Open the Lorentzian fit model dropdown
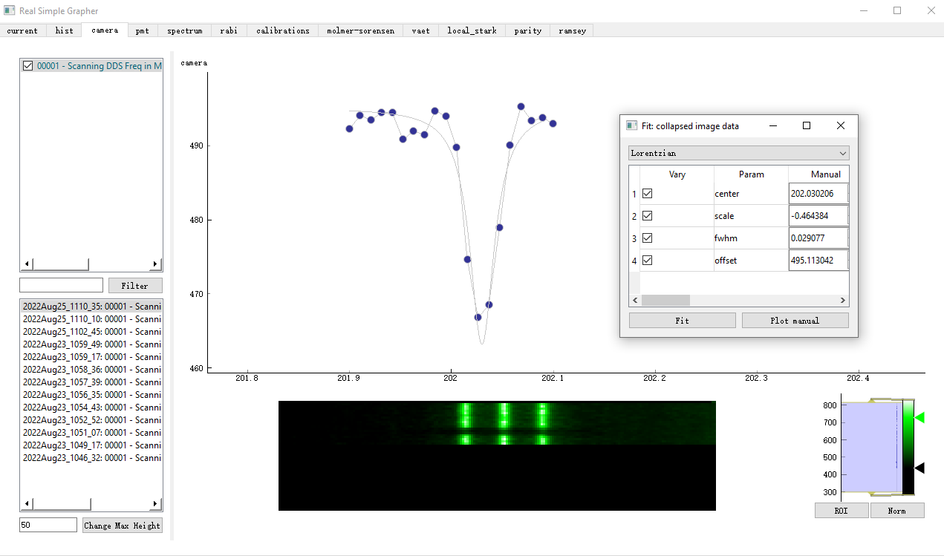 tap(738, 154)
